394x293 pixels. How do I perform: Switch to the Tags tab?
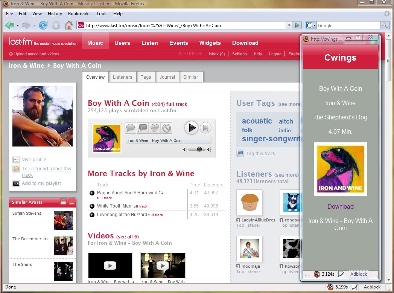pyautogui.click(x=146, y=77)
